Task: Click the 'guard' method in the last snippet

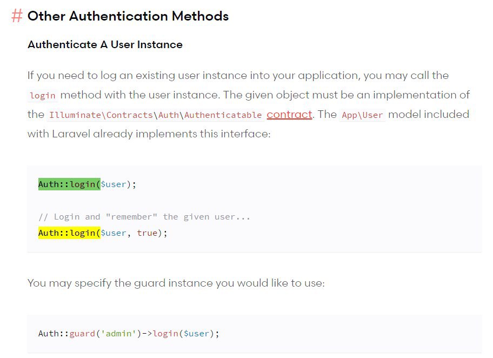Action: (82, 334)
